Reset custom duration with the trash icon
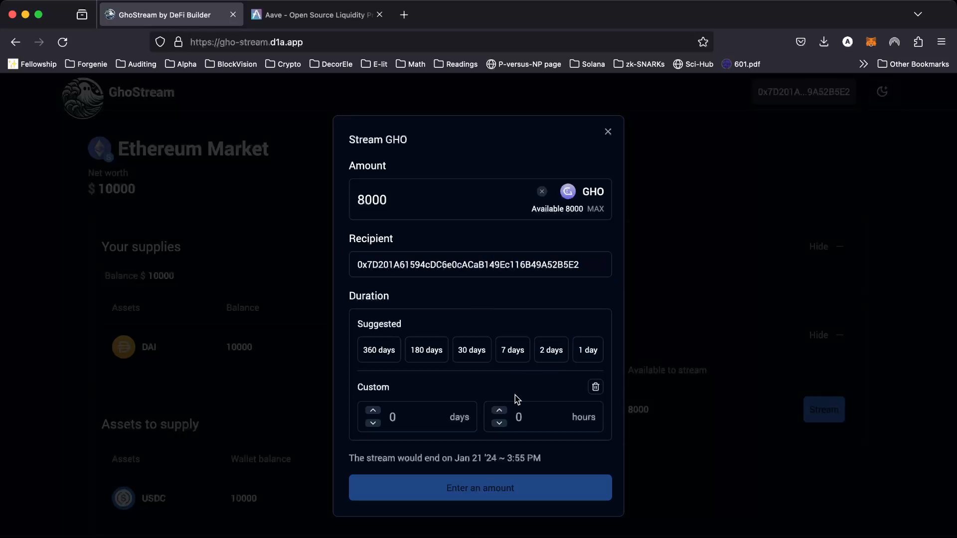Viewport: 957px width, 538px height. coord(595,387)
